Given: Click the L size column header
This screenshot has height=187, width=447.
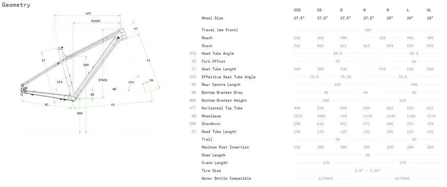Looking at the screenshot, I should 408,10.
